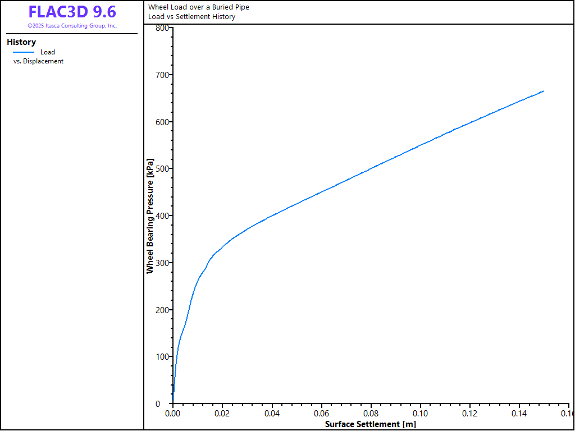Select the Load legend label
Image resolution: width=575 pixels, height=431 pixels.
pyautogui.click(x=48, y=52)
